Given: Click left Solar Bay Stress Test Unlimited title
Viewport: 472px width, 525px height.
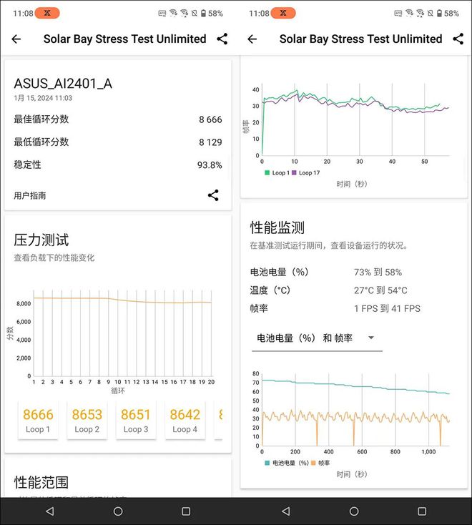Looking at the screenshot, I should [x=124, y=39].
